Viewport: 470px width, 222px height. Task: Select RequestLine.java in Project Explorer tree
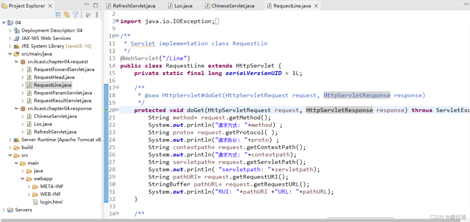pos(52,85)
